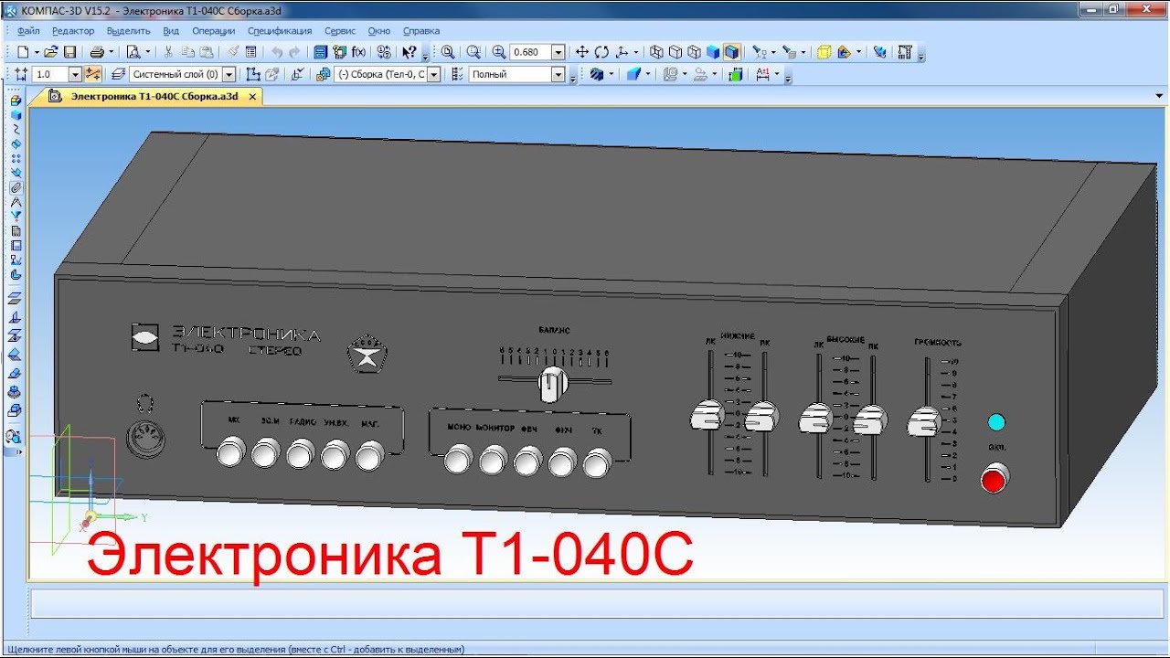Click the view orientation axes icon
1170x658 pixels.
coord(622,52)
